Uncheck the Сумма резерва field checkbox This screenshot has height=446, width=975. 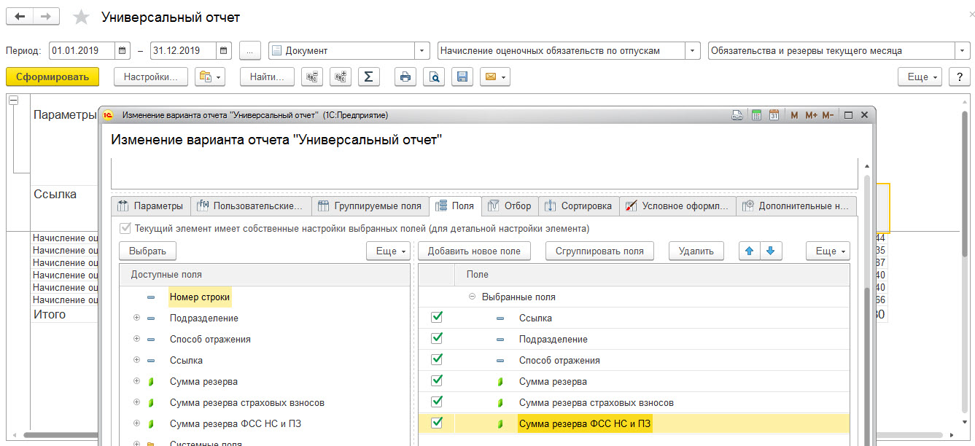[437, 380]
